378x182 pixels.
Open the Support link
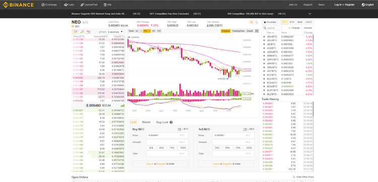307,5
